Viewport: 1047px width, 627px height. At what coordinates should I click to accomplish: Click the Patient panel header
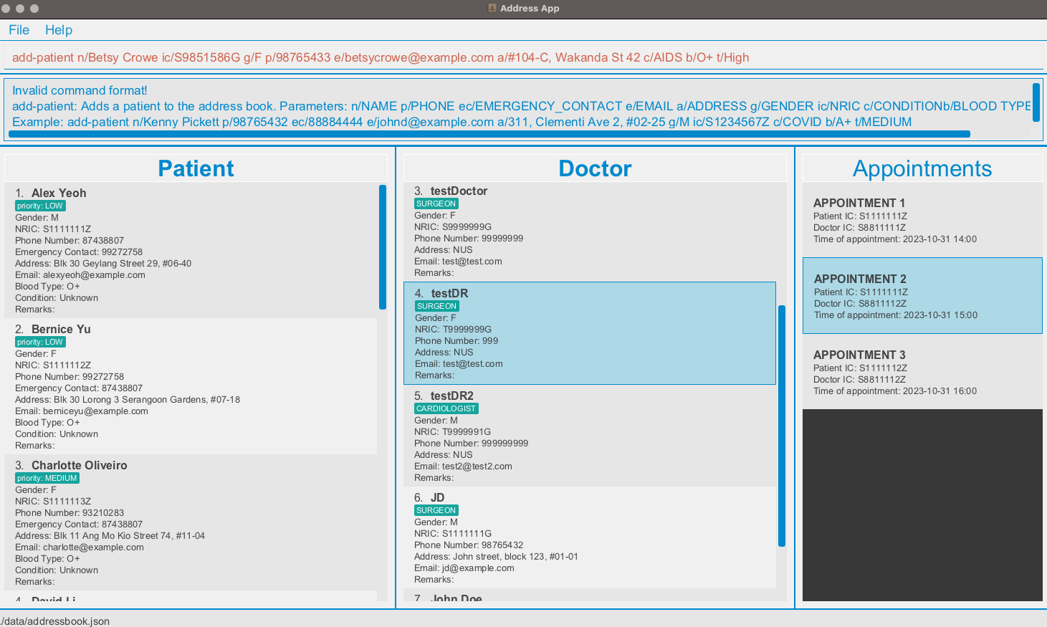pos(196,168)
